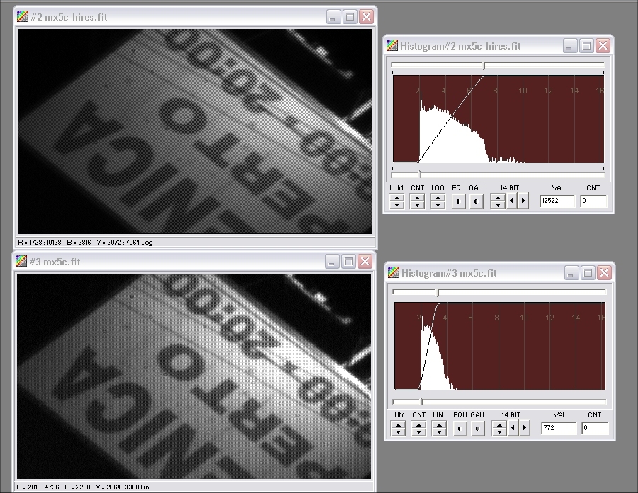Maximize the Histogram#2 window
The height and width of the screenshot is (493, 638).
tap(586, 46)
